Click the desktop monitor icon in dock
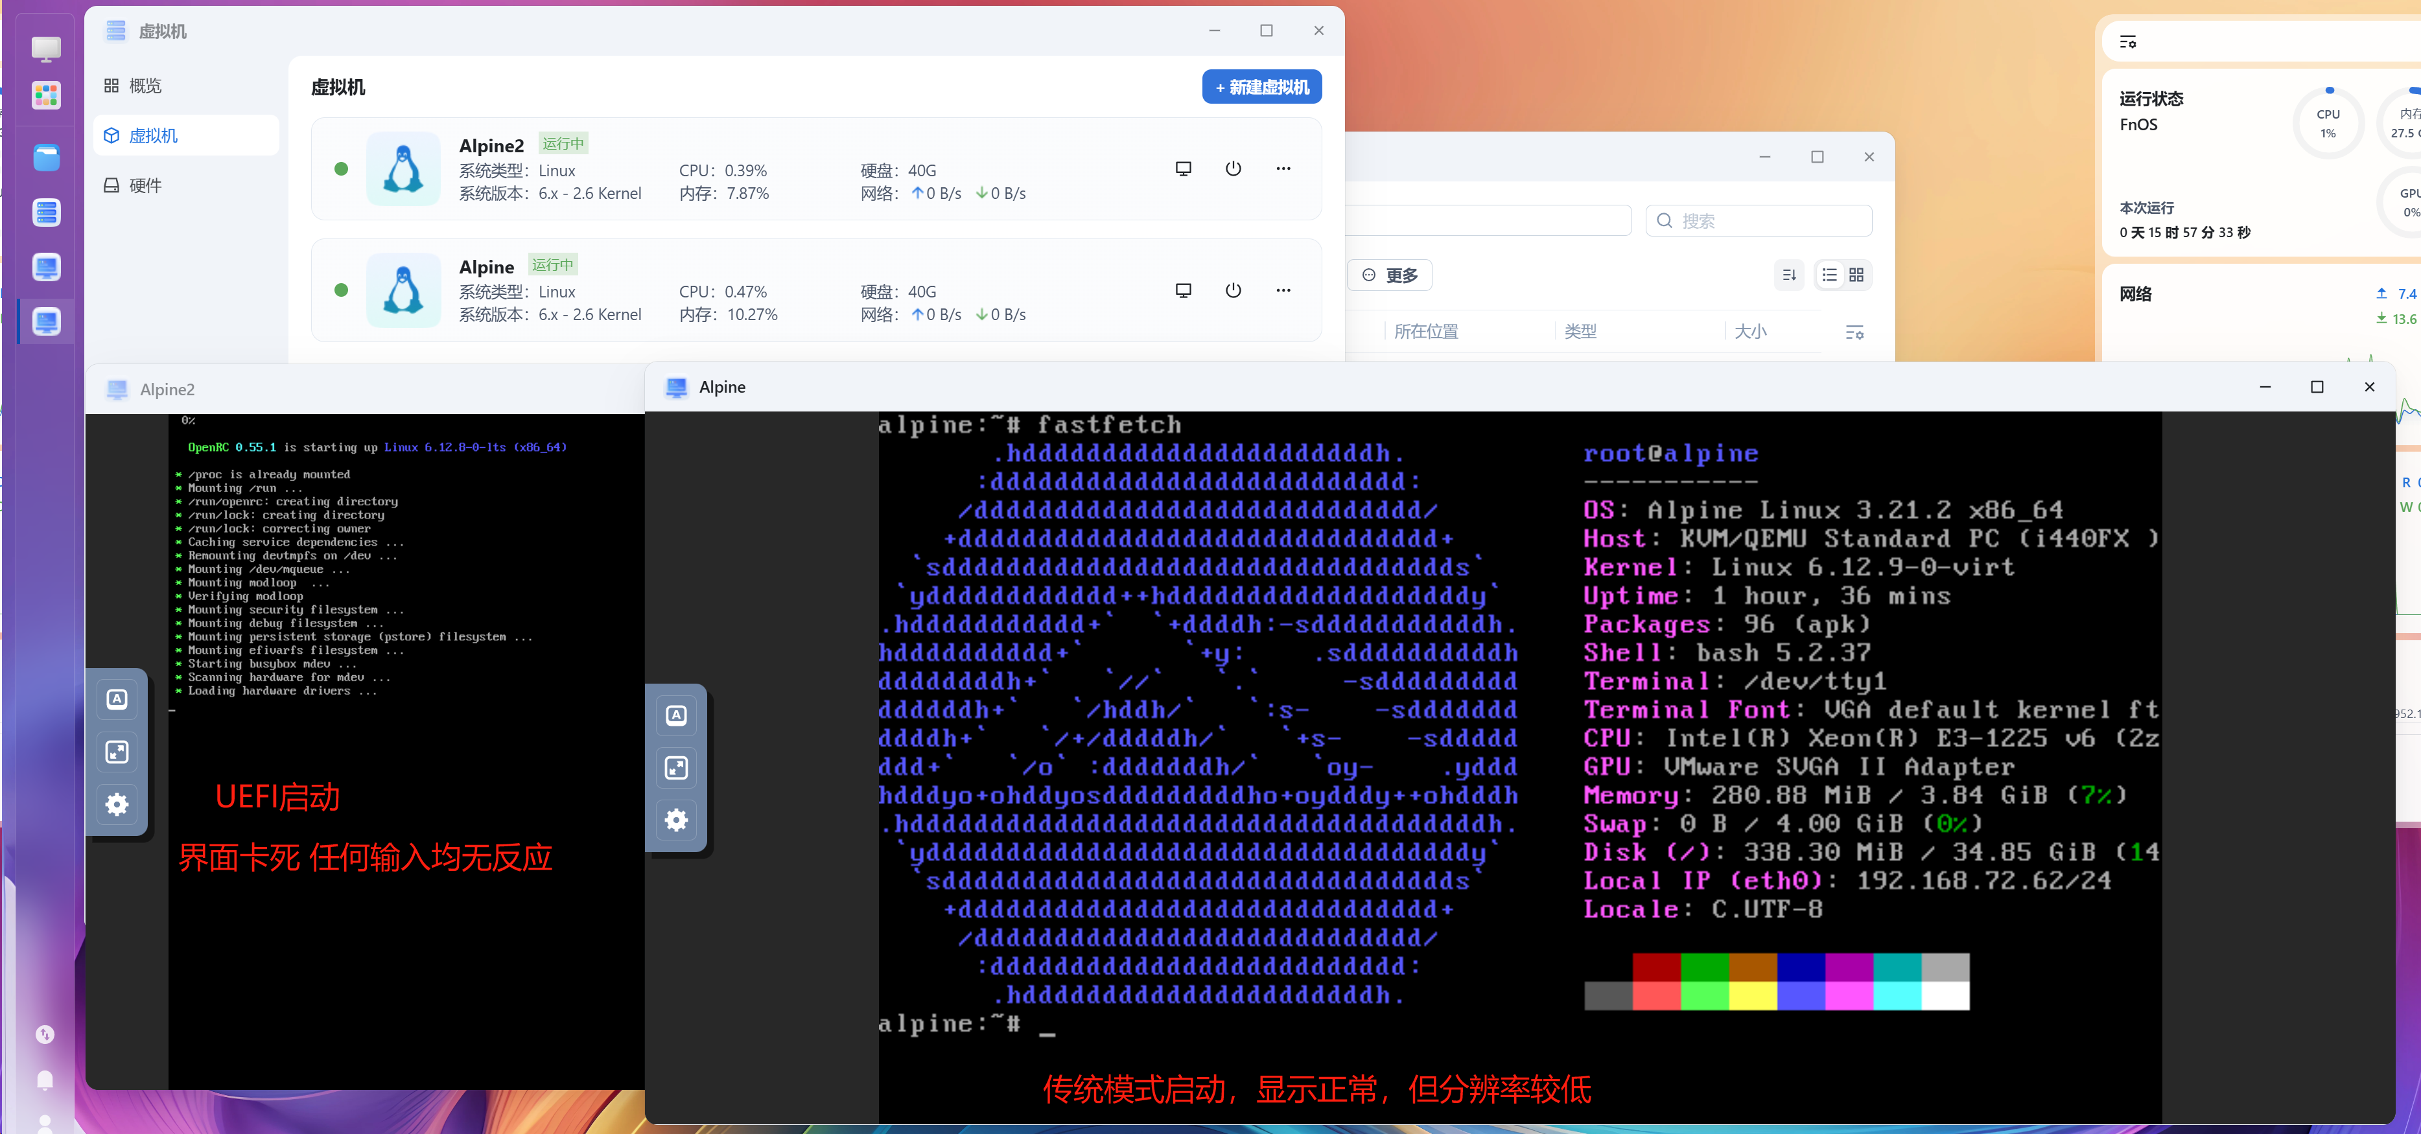2421x1134 pixels. click(46, 48)
